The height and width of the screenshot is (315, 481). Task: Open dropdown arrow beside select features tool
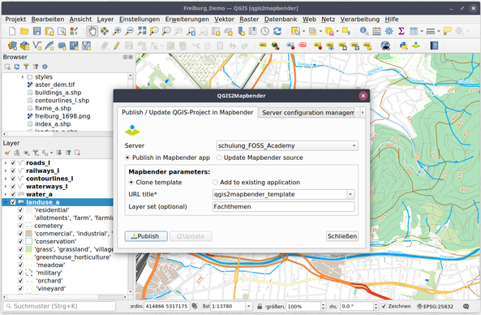pos(304,31)
